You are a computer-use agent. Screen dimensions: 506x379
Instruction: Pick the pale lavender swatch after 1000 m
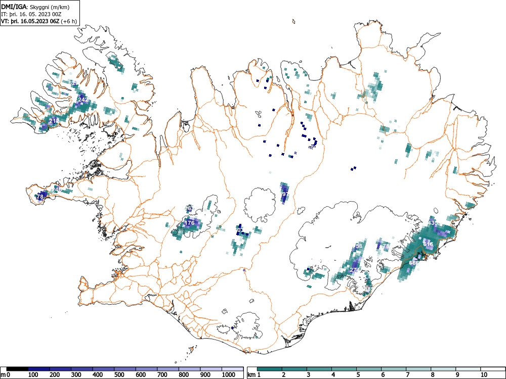click(233, 369)
